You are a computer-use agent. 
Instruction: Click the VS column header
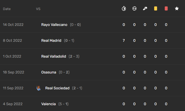38,9
